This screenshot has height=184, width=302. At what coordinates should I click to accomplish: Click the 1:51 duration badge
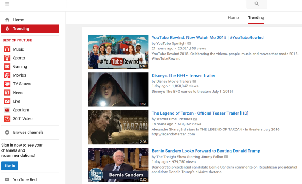pos(143,104)
